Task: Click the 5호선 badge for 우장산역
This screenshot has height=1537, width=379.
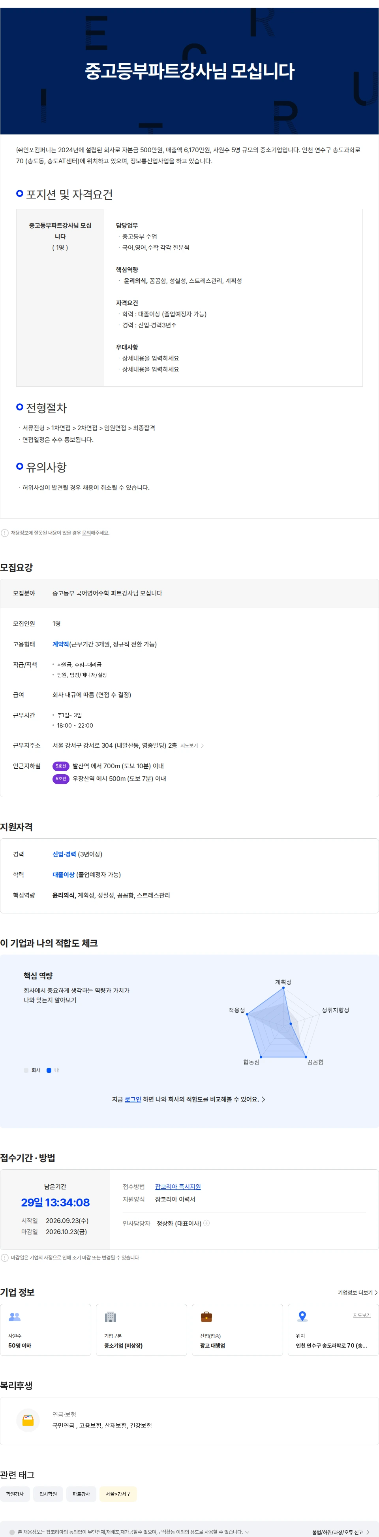Action: pos(61,779)
